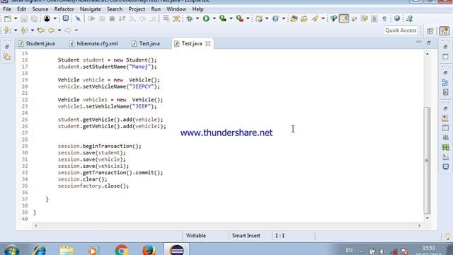Viewport: 453px width, 255px height.
Task: Click the Coverage run icon
Action: [223, 19]
